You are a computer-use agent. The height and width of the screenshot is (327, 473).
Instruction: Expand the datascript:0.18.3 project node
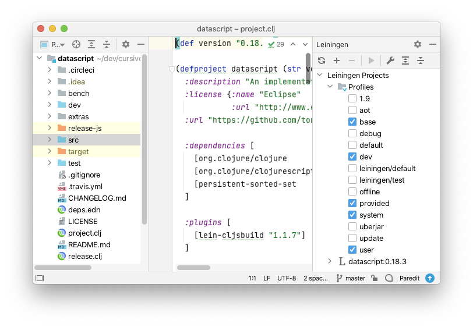click(x=330, y=261)
